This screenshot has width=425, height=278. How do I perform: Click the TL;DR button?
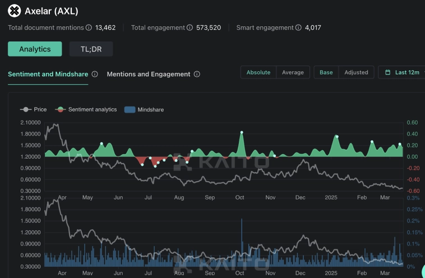click(91, 49)
